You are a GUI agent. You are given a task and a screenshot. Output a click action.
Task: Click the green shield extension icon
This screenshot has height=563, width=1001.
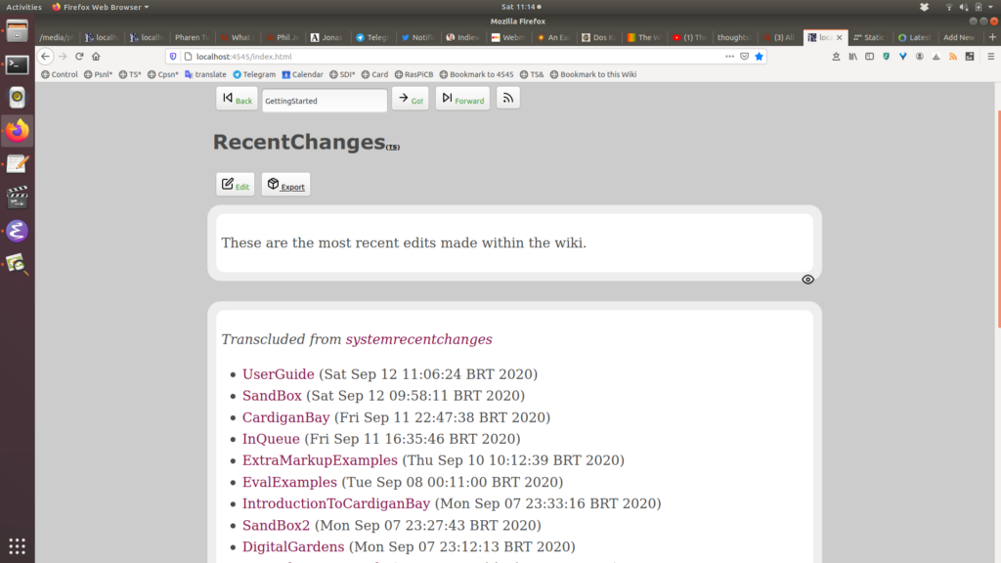pyautogui.click(x=886, y=56)
